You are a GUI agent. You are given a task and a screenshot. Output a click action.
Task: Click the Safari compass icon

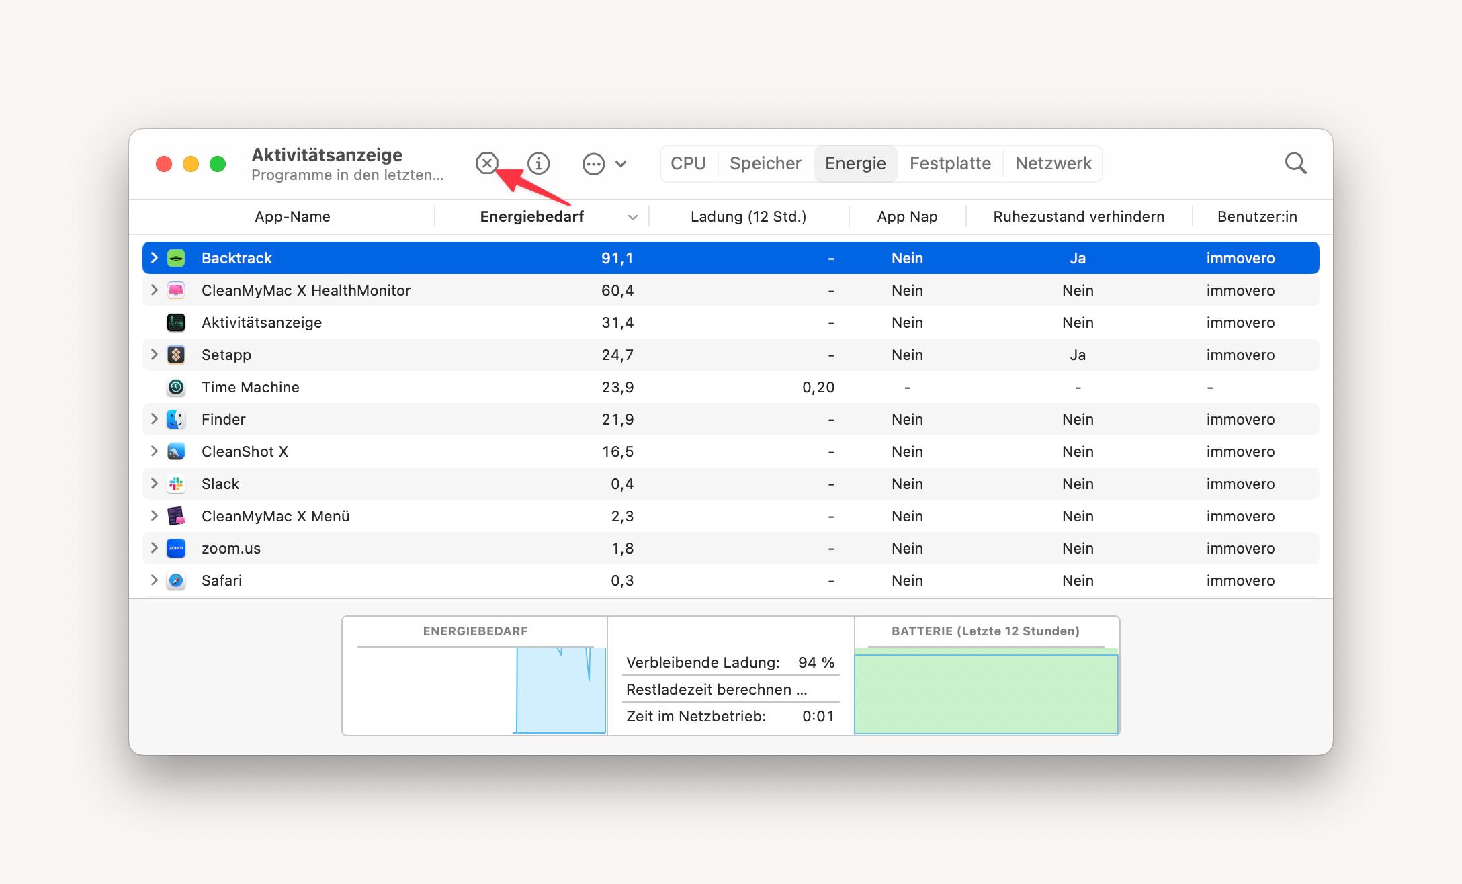[x=176, y=580]
